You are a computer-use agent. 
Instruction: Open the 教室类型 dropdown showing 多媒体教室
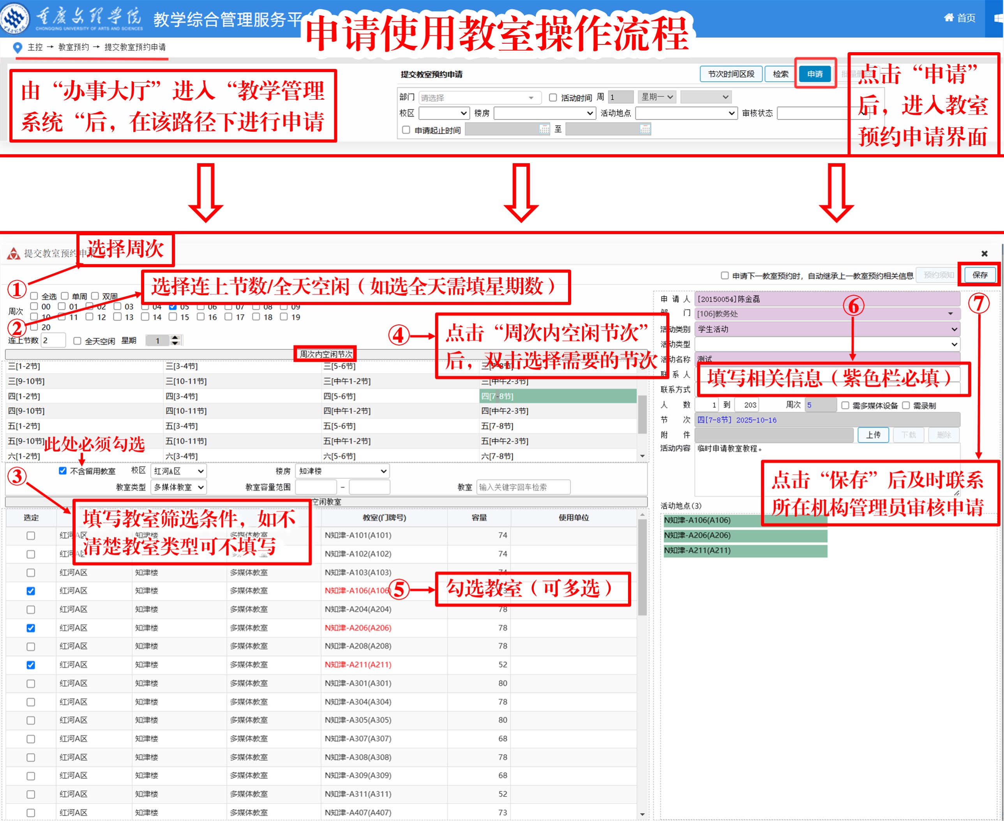point(178,487)
